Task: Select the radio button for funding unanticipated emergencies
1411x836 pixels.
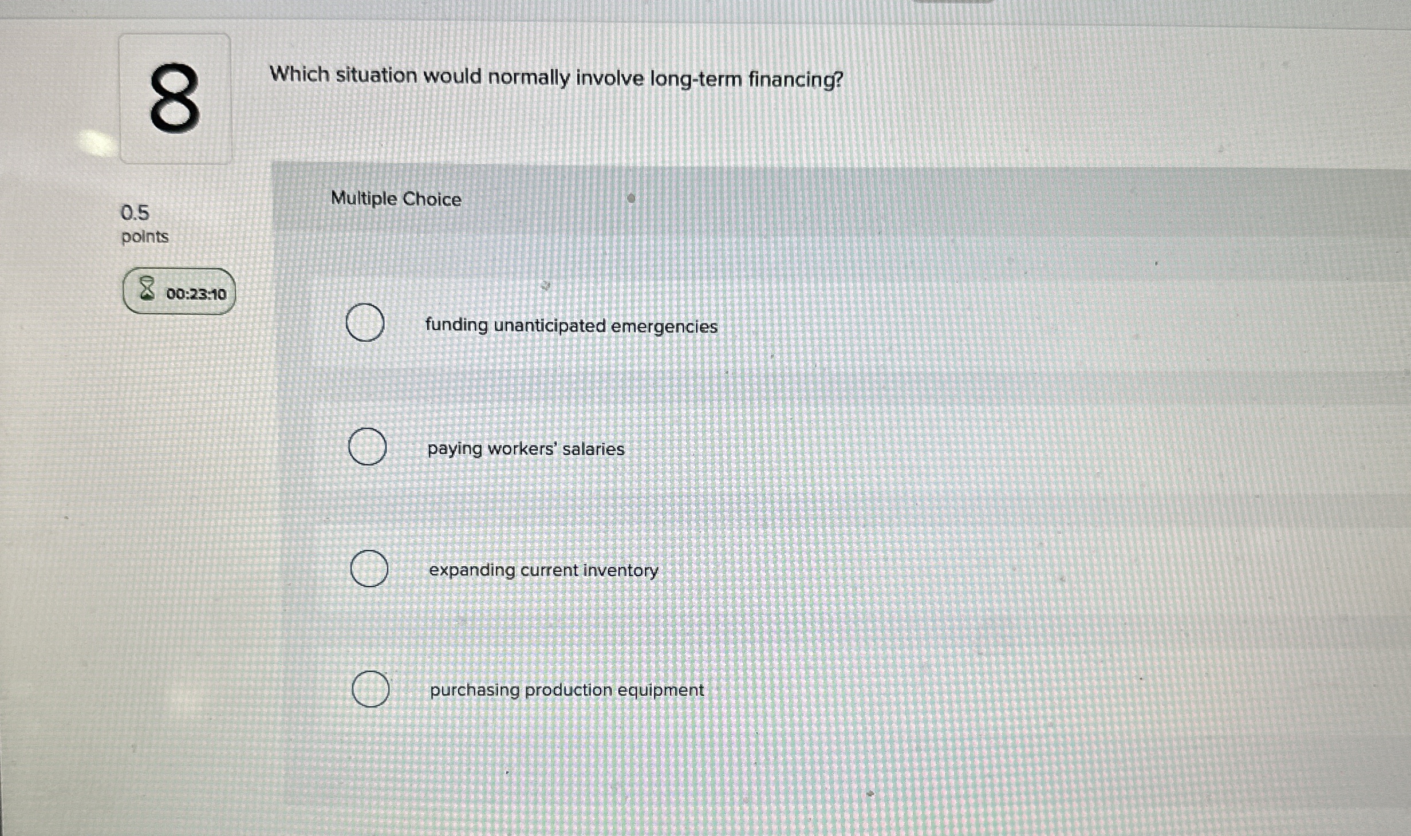Action: tap(366, 323)
